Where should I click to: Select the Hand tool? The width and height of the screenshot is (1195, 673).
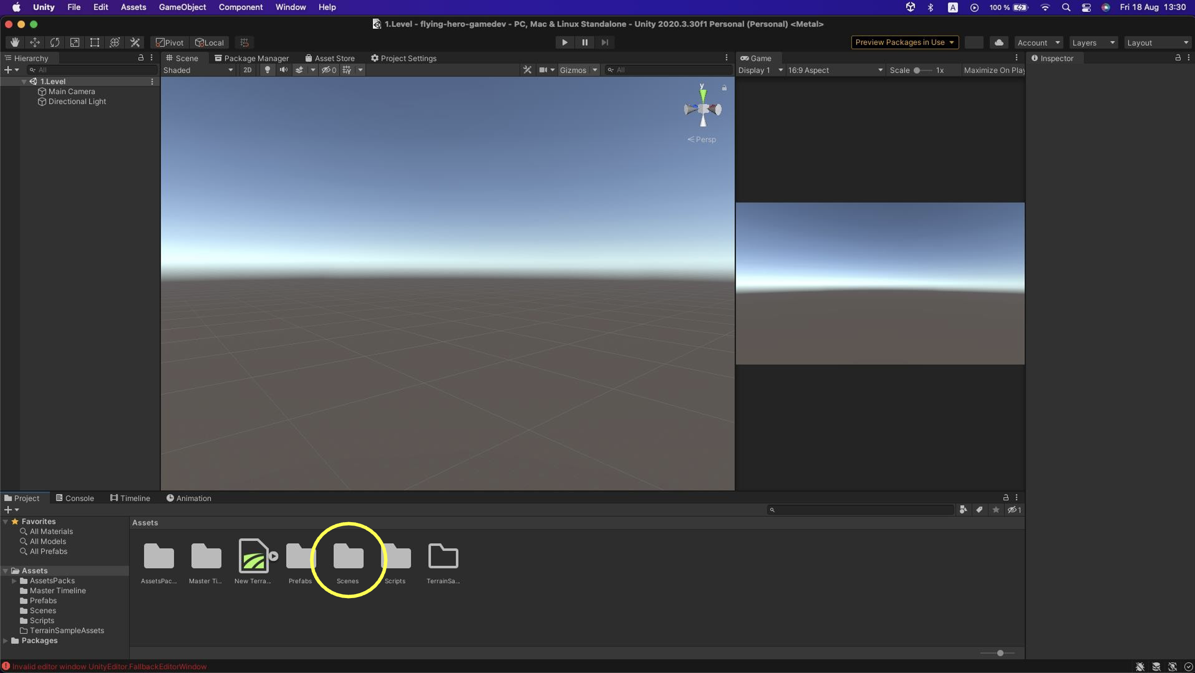pyautogui.click(x=15, y=42)
